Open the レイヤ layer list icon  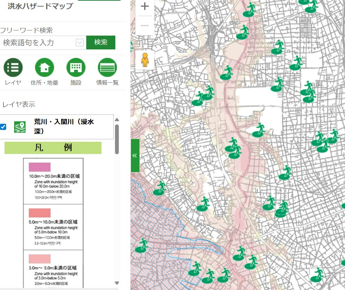[13, 68]
